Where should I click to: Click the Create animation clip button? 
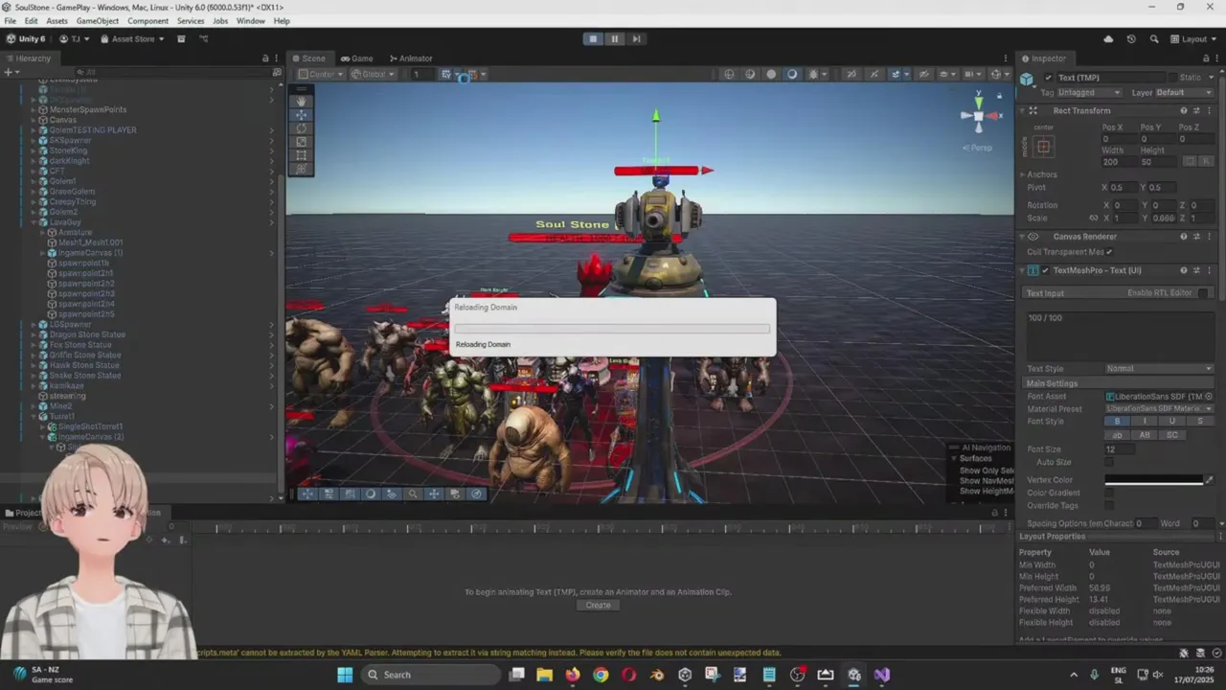point(598,606)
